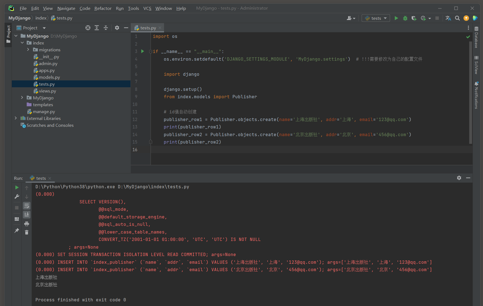The height and width of the screenshot is (306, 483).
Task: Open models.py in the project tree
Action: point(49,77)
